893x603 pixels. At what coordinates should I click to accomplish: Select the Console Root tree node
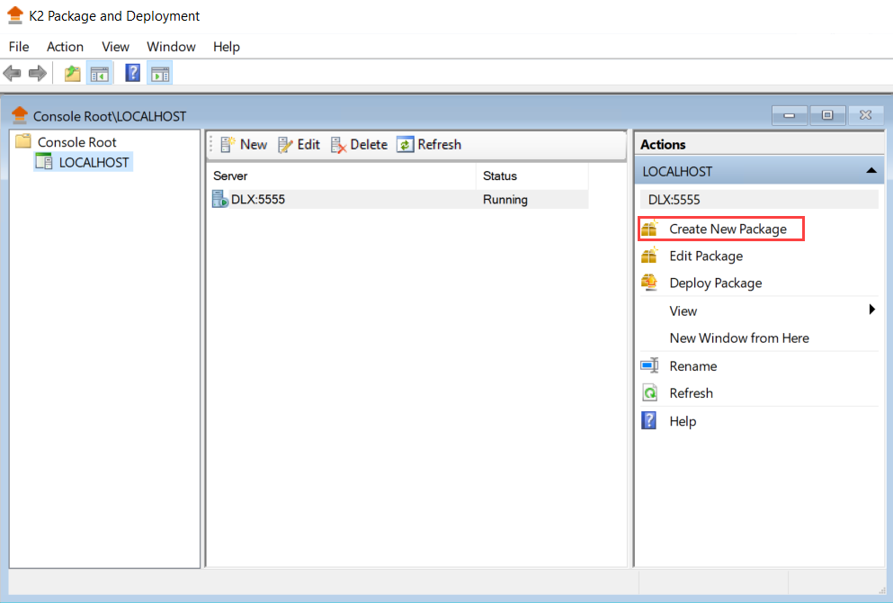[x=76, y=142]
